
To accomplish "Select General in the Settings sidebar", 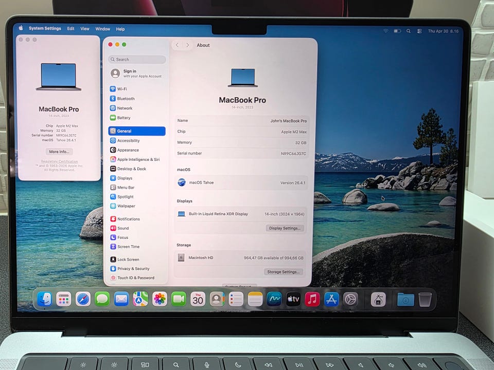I will (137, 131).
